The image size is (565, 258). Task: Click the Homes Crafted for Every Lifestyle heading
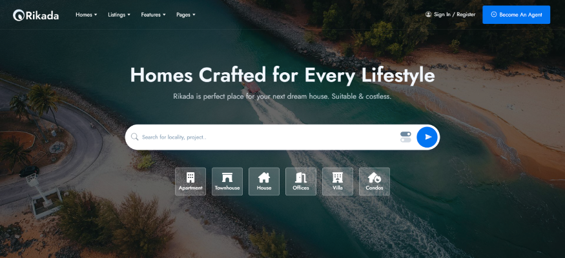[282, 75]
